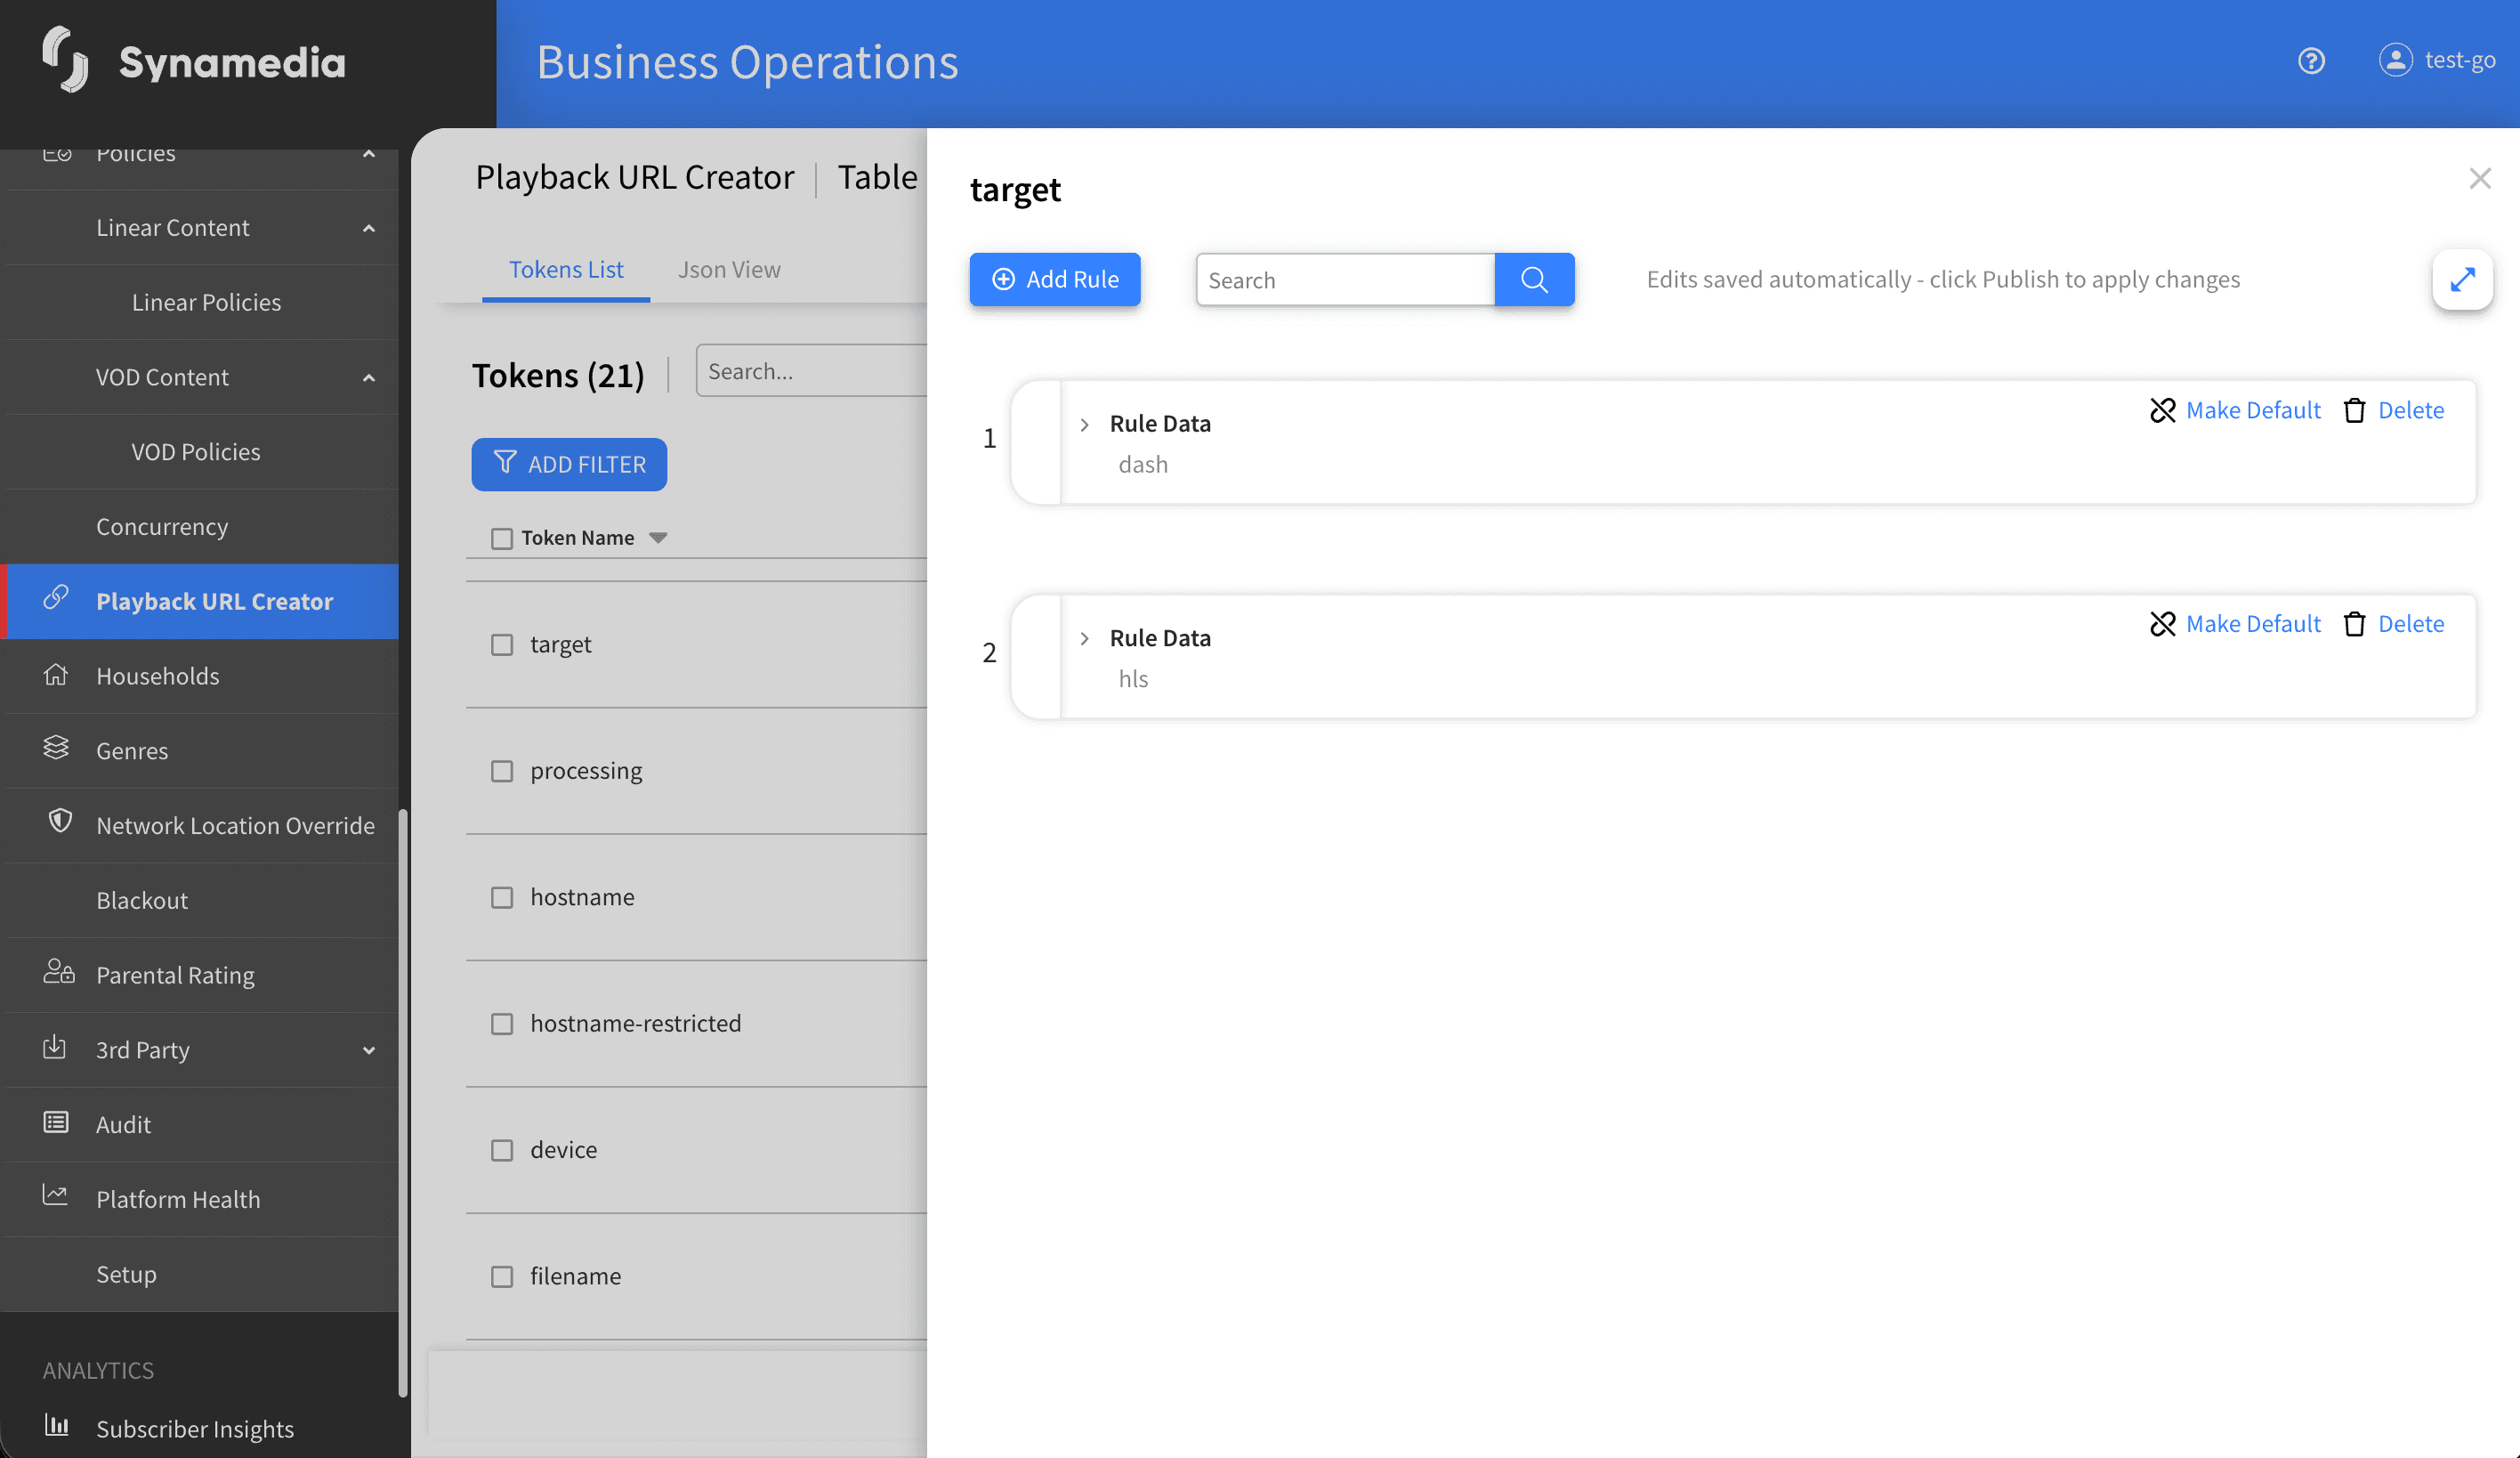Click the "processing" token name

[586, 771]
